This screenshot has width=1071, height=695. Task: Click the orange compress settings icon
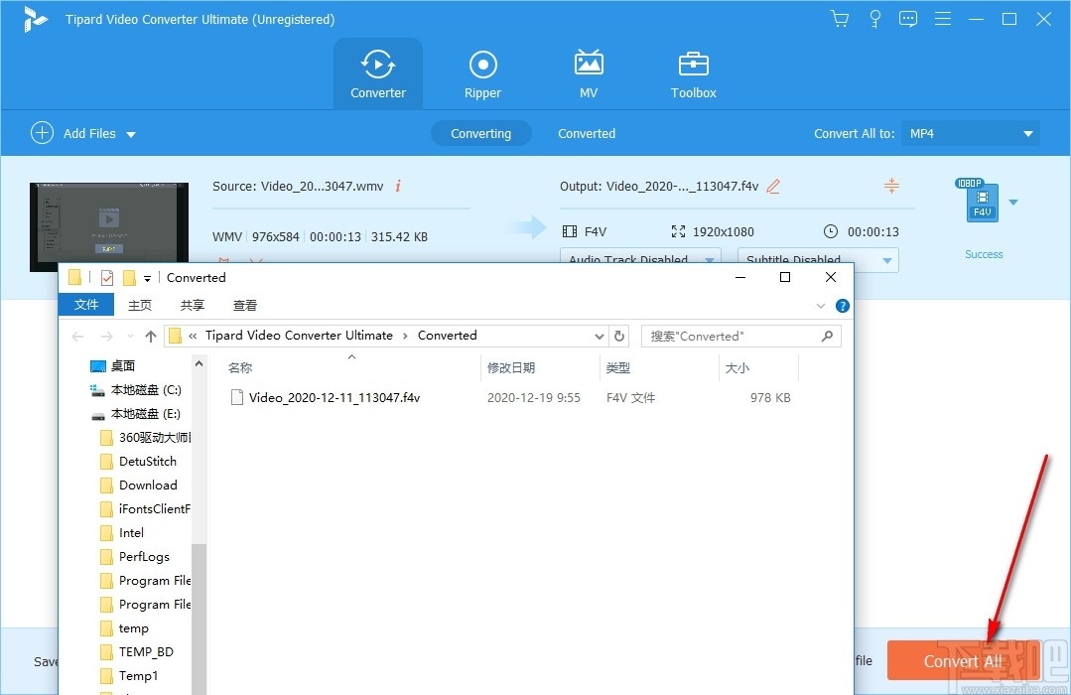point(891,186)
